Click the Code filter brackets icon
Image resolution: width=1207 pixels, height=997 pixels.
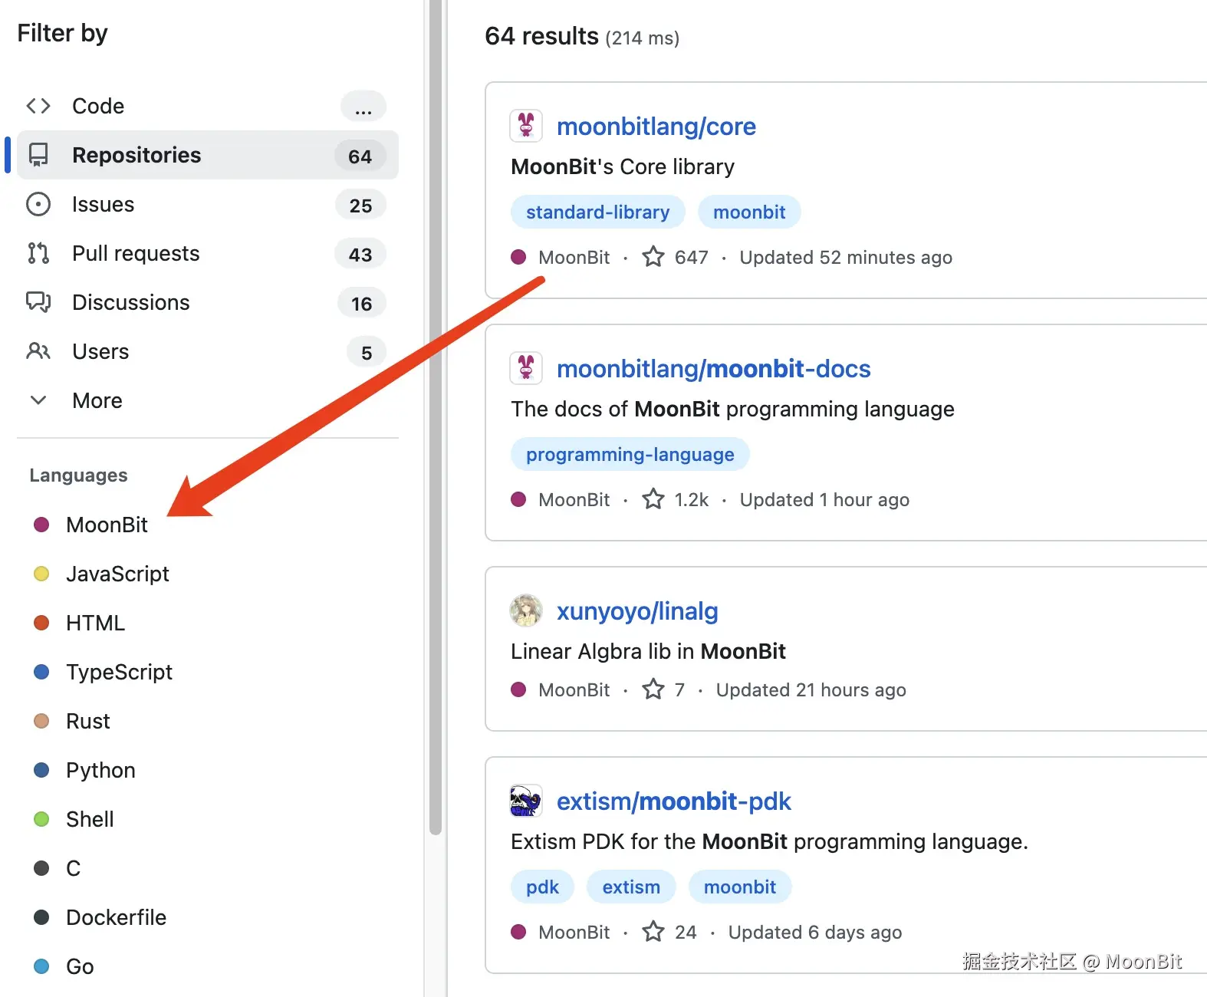point(38,106)
